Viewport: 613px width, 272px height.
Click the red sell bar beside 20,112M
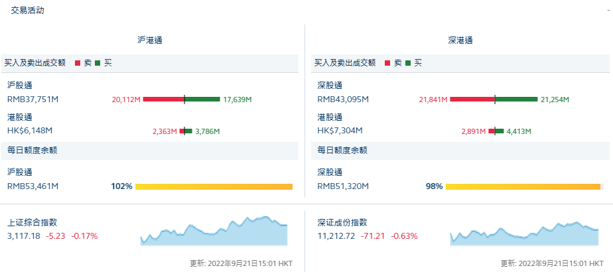(x=163, y=100)
